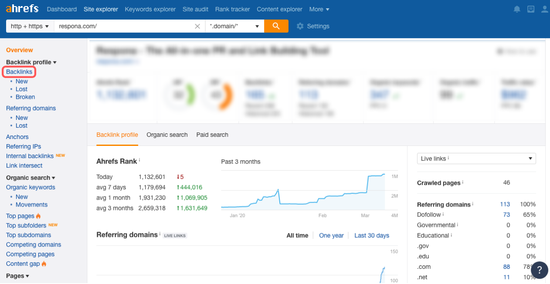Open Top subdomains in sidebar
Screen dimensions: 550x284
click(x=28, y=235)
